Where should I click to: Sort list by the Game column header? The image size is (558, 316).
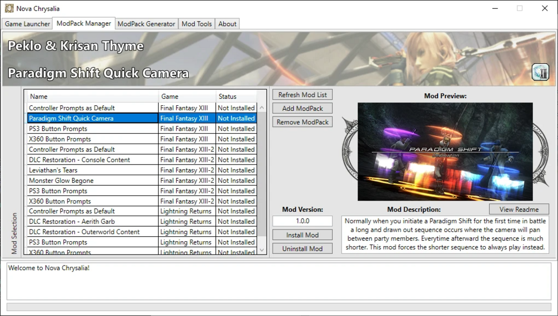(187, 96)
